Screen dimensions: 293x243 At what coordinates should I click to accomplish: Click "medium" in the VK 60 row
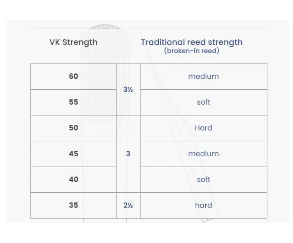tap(204, 77)
